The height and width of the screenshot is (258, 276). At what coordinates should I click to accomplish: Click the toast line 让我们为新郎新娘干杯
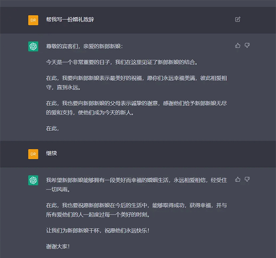coord(98,230)
